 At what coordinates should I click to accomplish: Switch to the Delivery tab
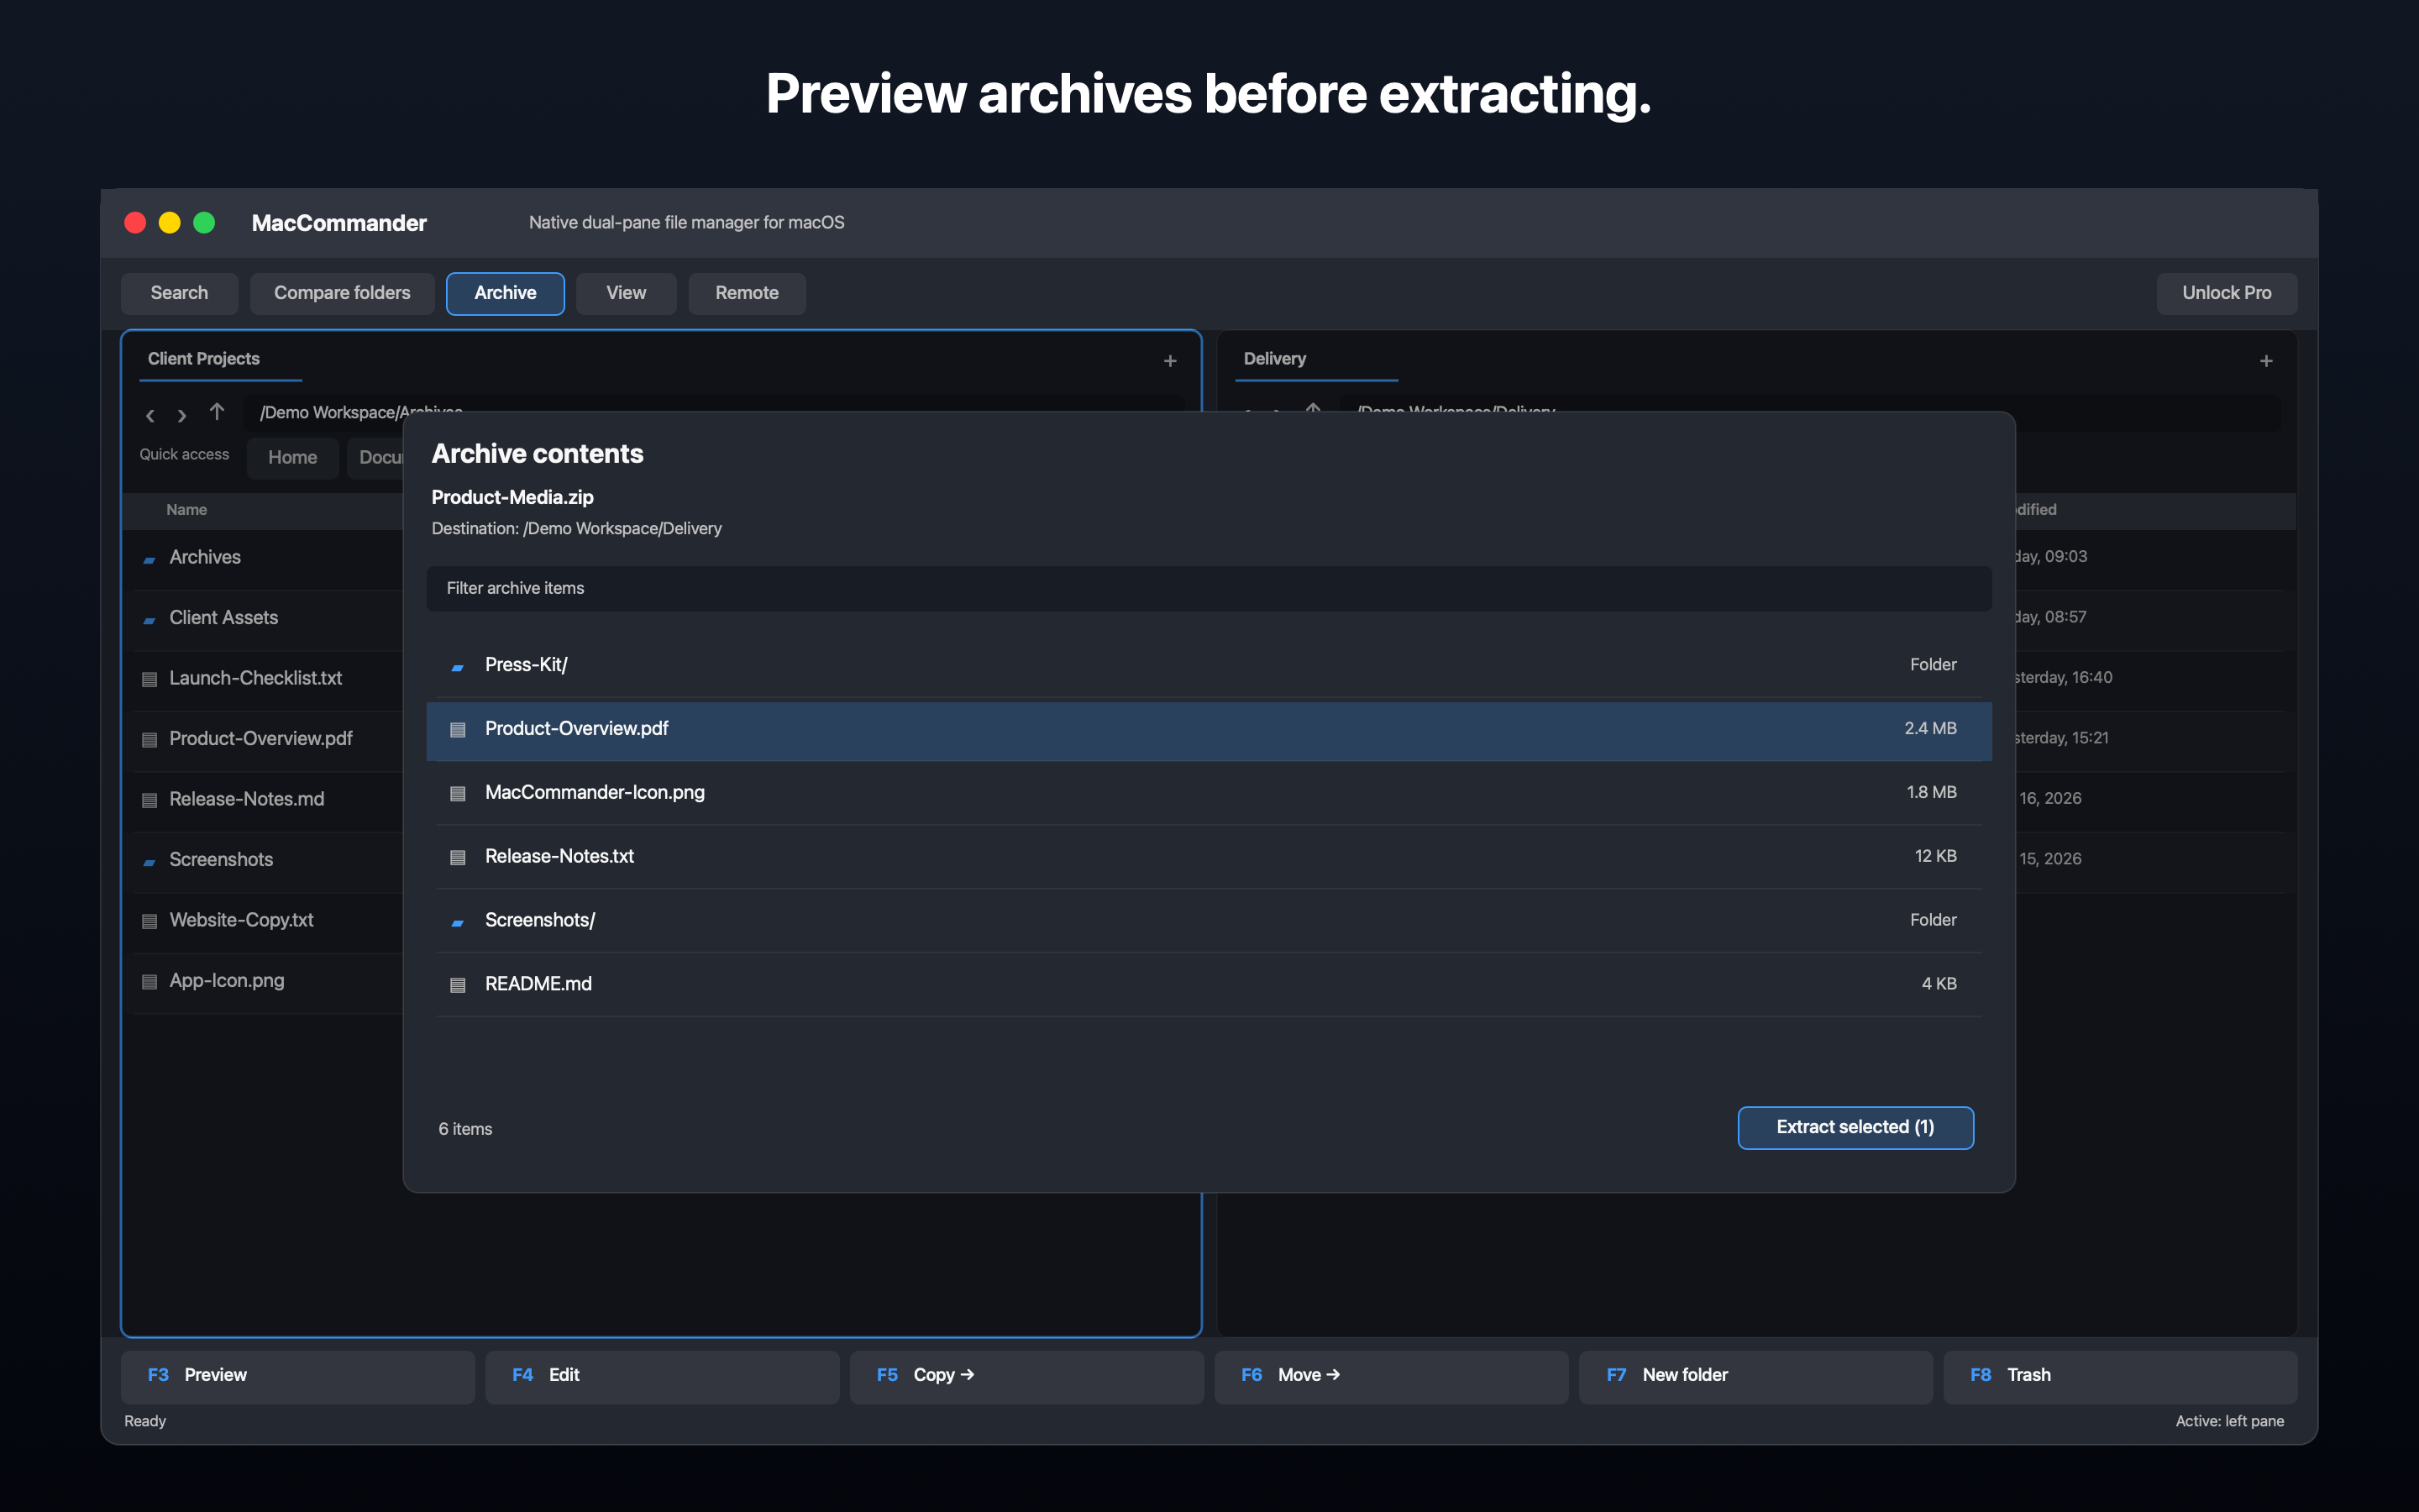click(x=1274, y=359)
